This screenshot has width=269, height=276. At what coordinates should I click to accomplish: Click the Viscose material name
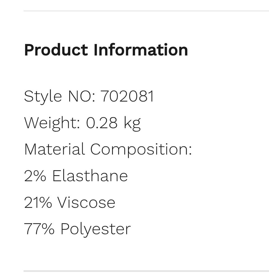[87, 202]
